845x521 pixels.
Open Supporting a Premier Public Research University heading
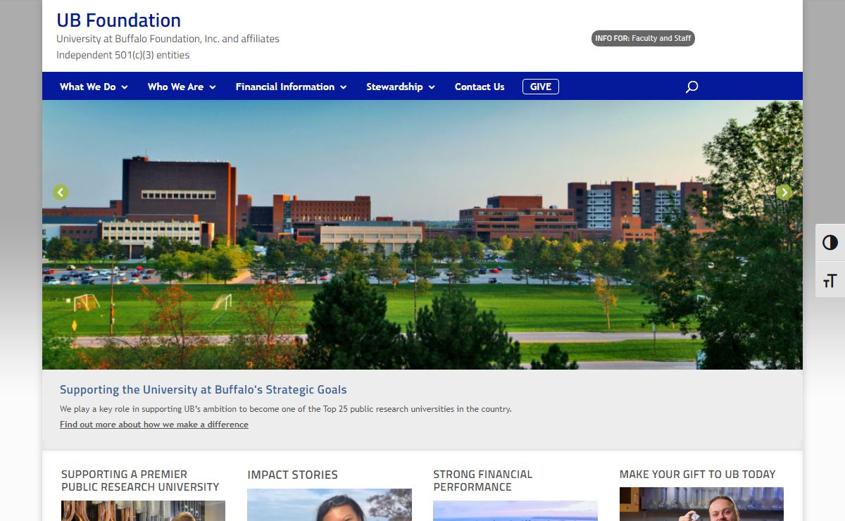140,481
